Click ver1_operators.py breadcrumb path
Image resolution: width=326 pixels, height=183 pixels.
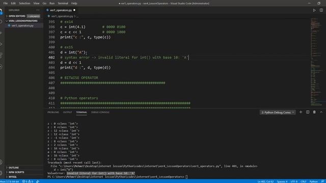tap(62, 16)
